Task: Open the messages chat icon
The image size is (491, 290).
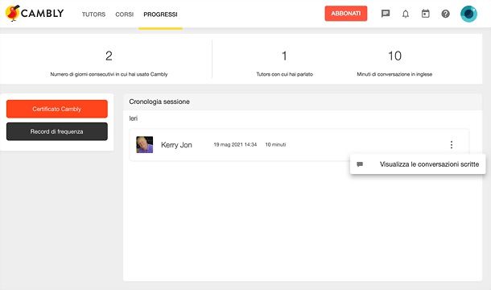Action: [386, 14]
